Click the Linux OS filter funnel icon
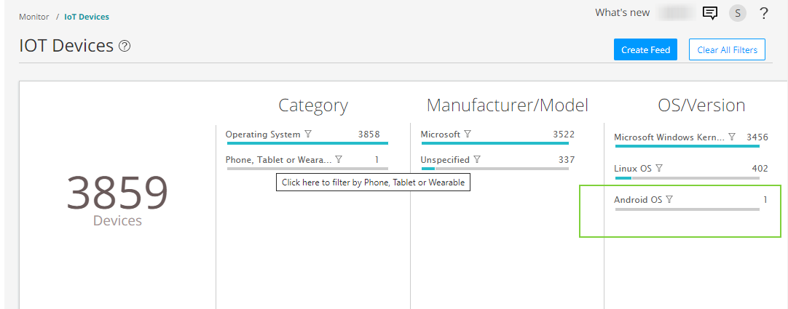The width and height of the screenshot is (788, 309). pyautogui.click(x=659, y=169)
